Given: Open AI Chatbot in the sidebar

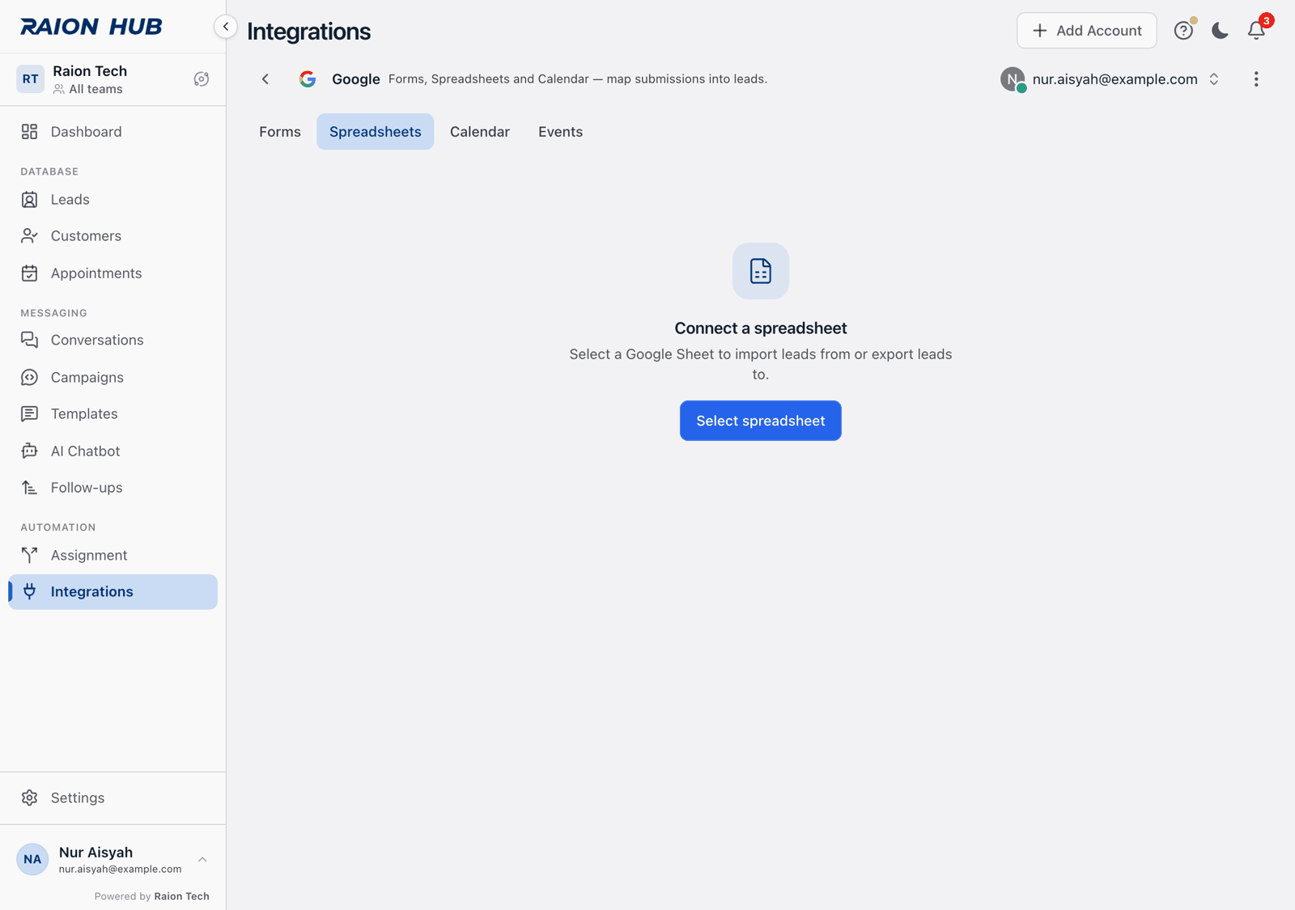Looking at the screenshot, I should point(113,451).
